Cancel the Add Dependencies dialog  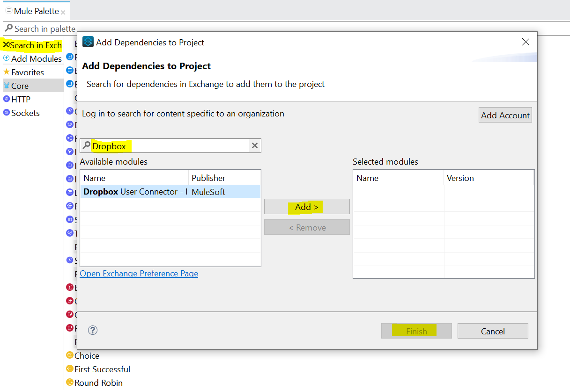[x=493, y=331]
